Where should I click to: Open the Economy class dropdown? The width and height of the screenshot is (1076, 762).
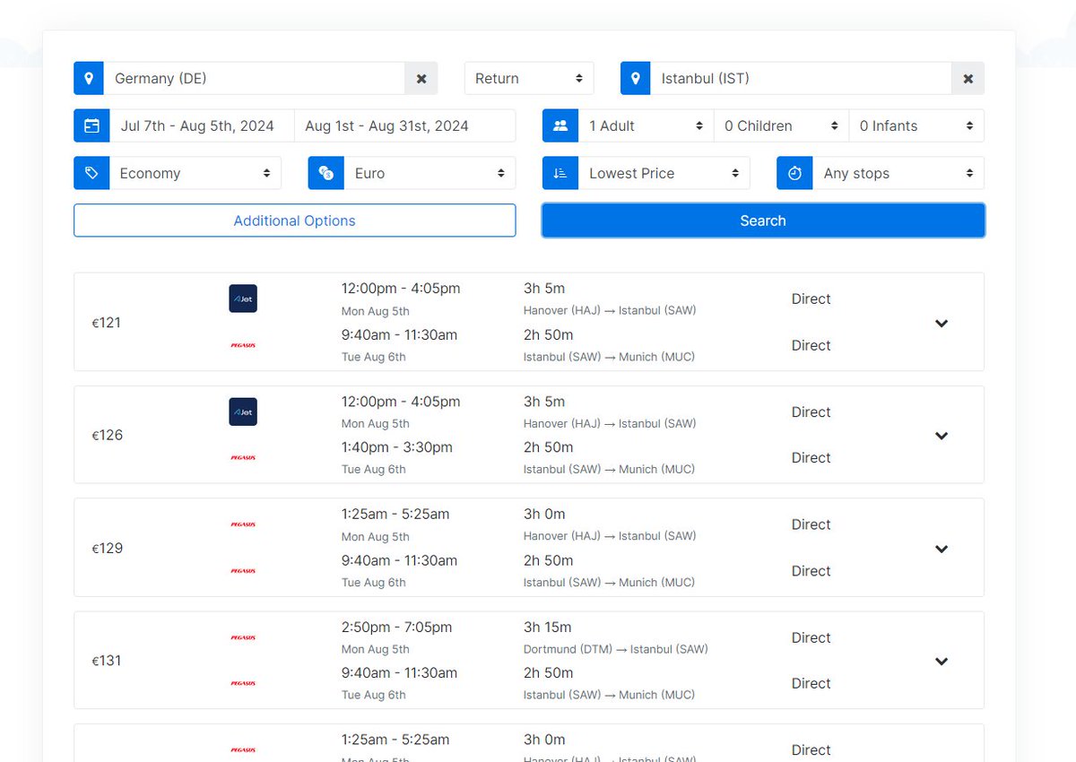(195, 173)
